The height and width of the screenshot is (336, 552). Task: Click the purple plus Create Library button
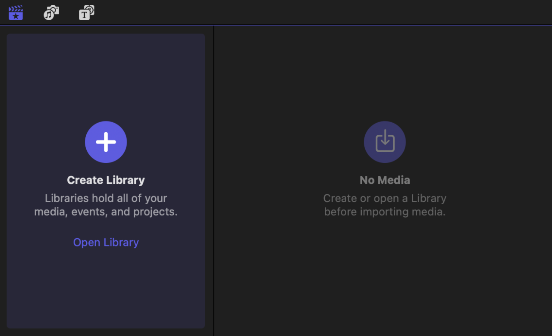(x=106, y=142)
